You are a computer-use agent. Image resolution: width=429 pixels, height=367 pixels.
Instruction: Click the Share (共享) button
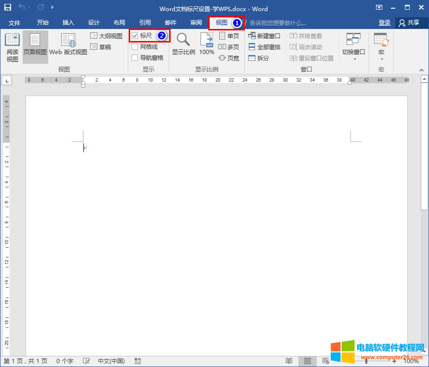coord(409,23)
